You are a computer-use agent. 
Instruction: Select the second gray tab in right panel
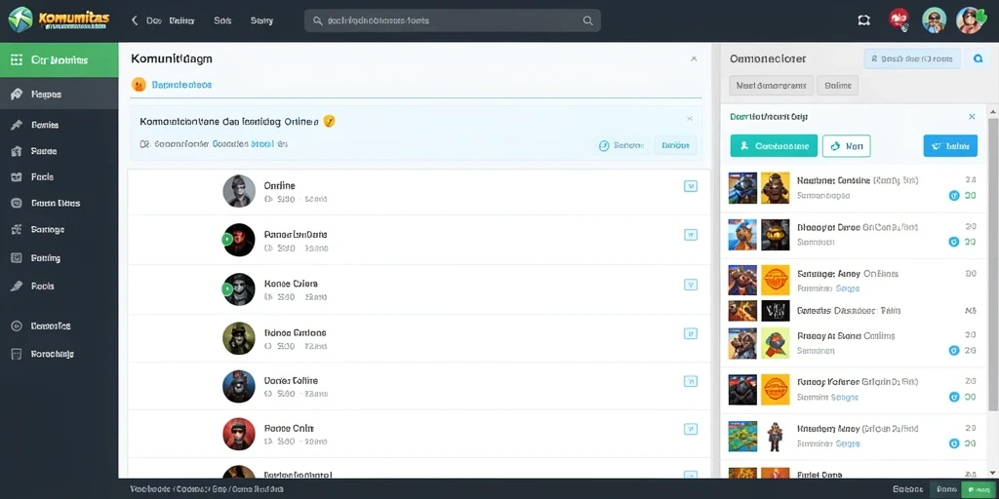[x=837, y=85]
